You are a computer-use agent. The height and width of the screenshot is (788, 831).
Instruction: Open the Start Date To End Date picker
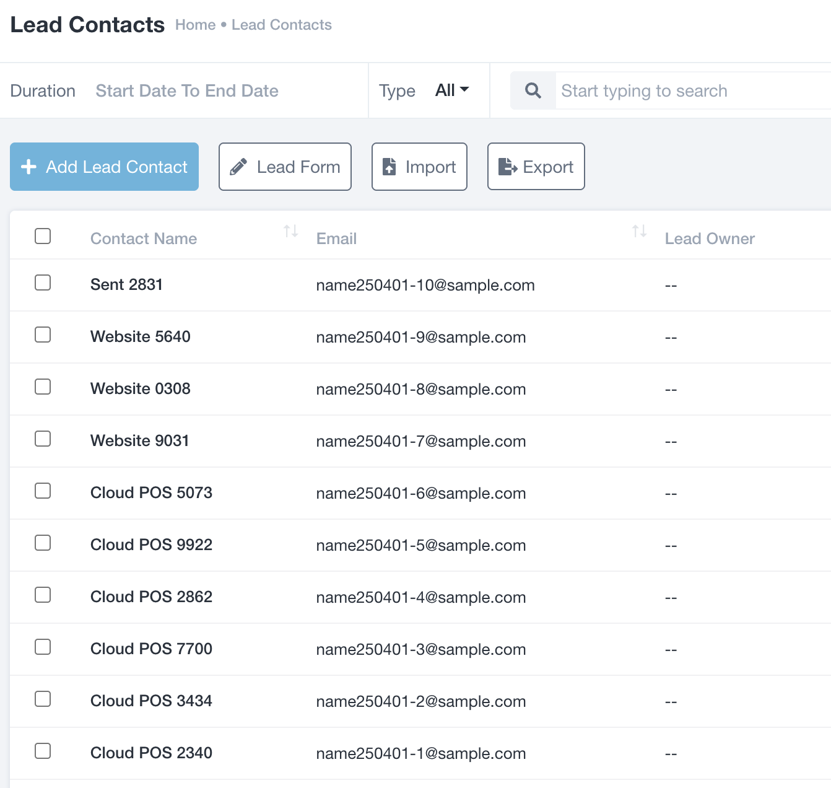187,90
